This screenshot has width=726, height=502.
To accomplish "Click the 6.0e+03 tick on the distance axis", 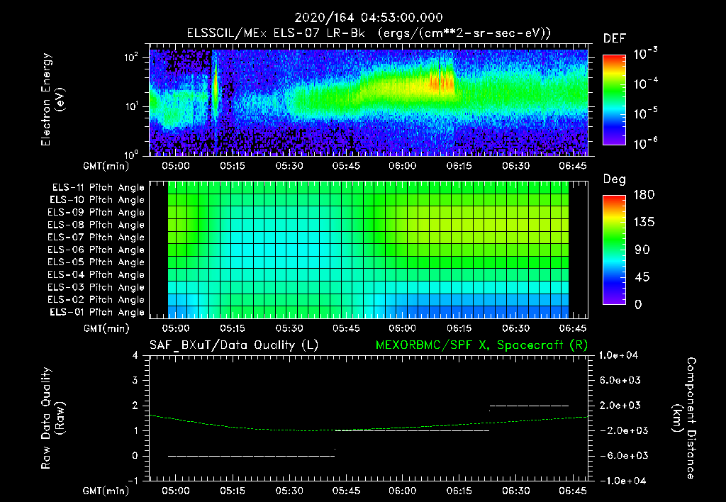I will pos(620,380).
